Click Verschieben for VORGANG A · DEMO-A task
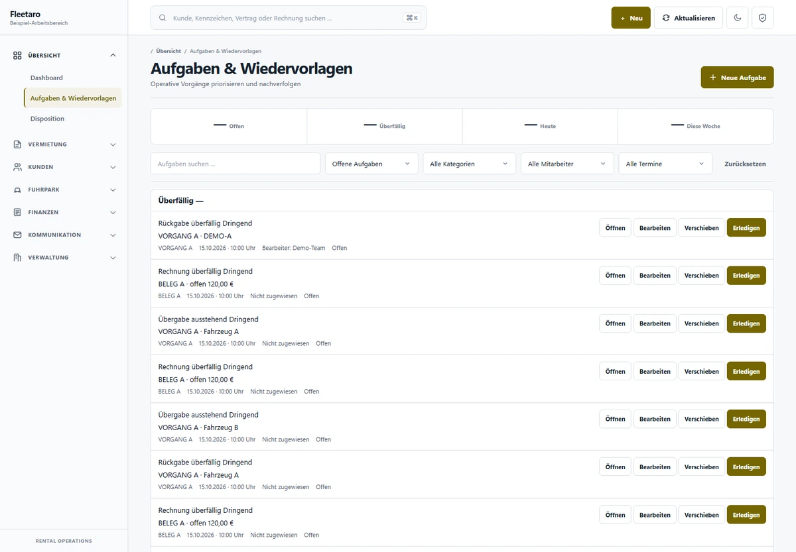Viewport: 796px width, 552px height. 701,228
